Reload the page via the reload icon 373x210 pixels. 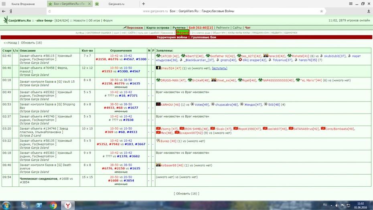pyautogui.click(x=49, y=11)
